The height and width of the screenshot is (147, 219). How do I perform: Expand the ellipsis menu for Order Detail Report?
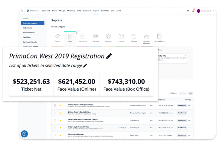(x=189, y=120)
